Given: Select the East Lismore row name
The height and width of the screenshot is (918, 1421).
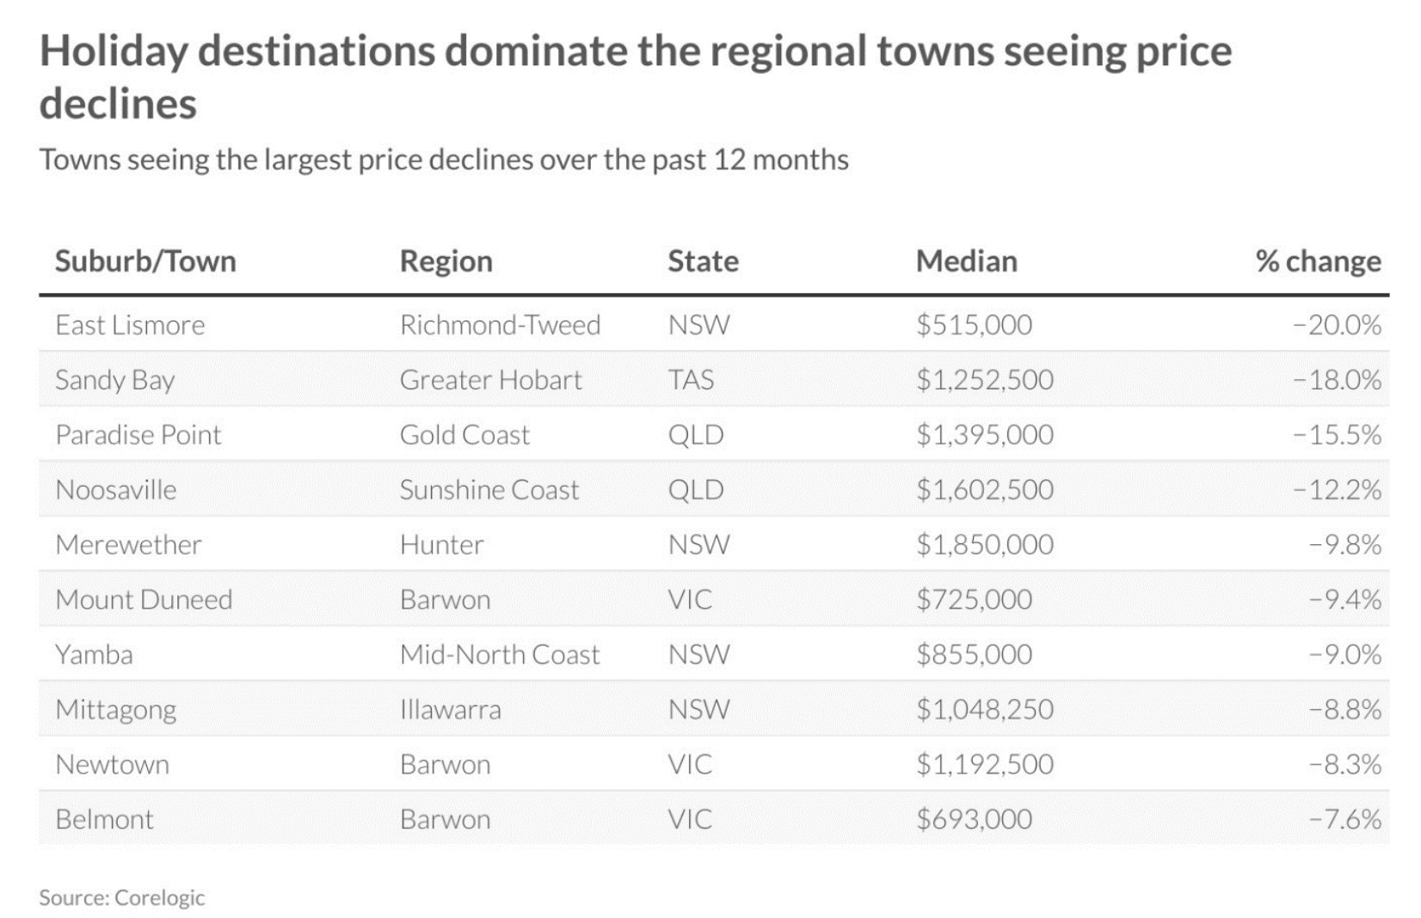Looking at the screenshot, I should (x=130, y=325).
